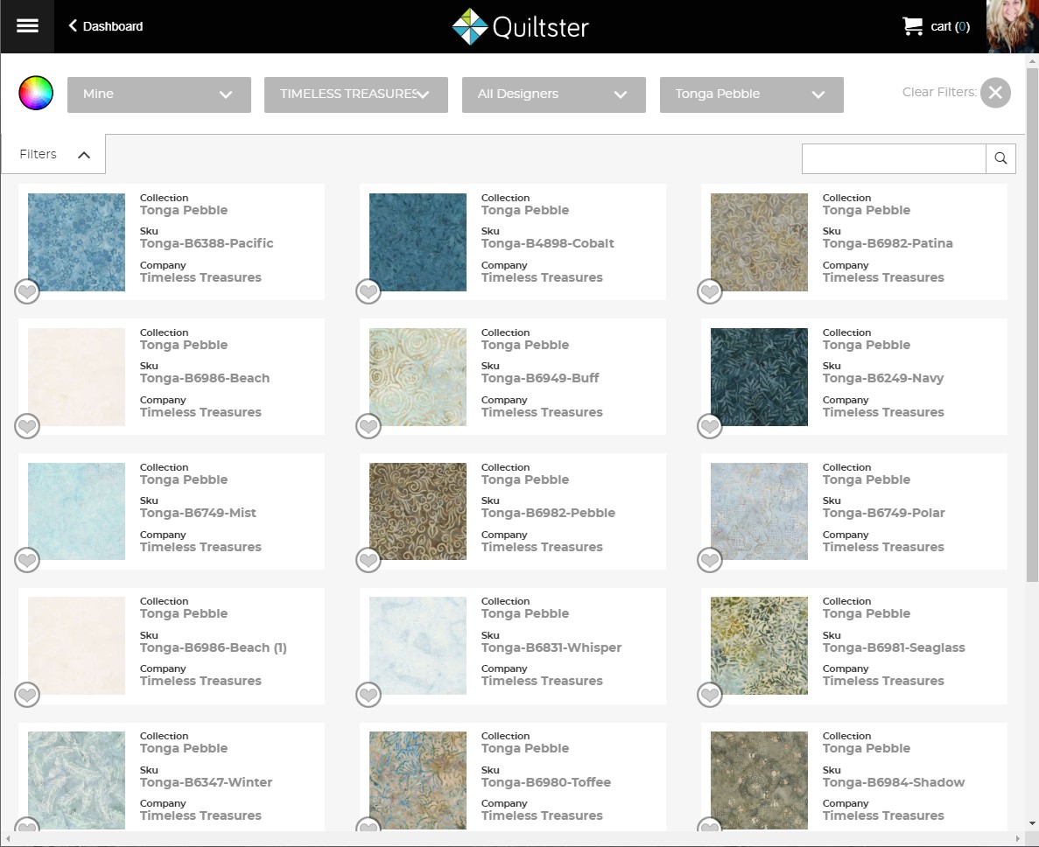The image size is (1039, 847).
Task: Open the user profile avatar
Action: click(1012, 26)
